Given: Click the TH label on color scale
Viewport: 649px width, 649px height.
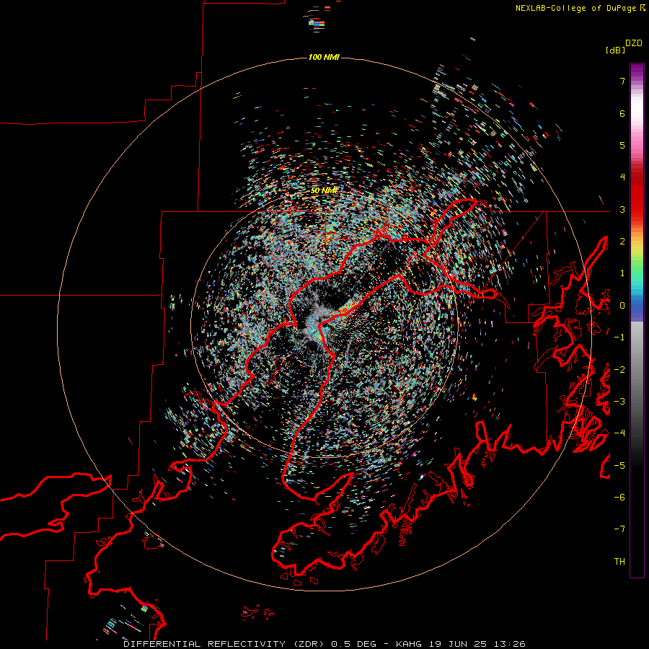Looking at the screenshot, I should click(x=619, y=562).
